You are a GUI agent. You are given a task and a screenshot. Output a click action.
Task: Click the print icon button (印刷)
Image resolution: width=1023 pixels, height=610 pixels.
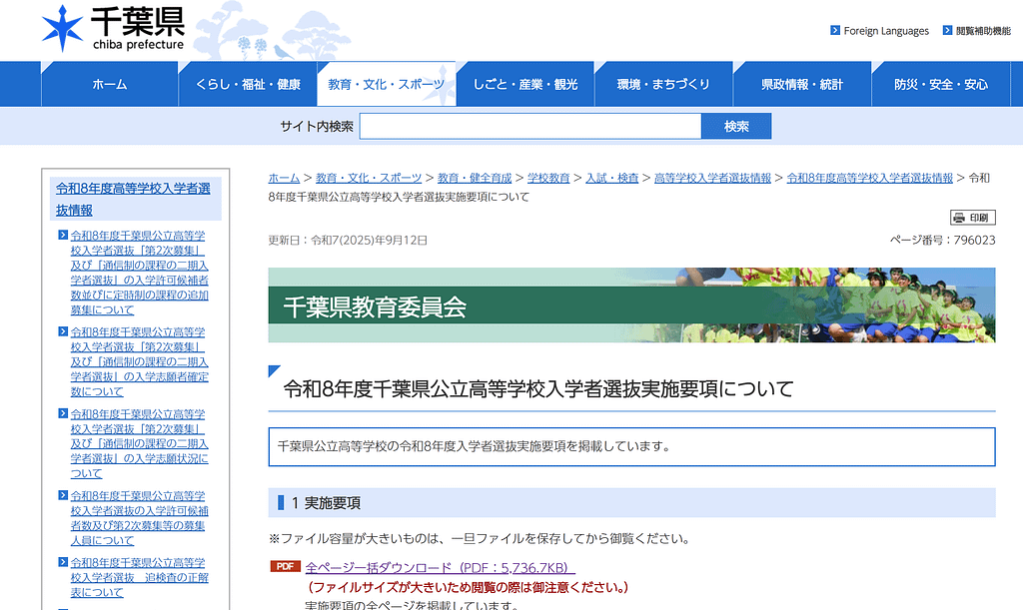tap(972, 218)
